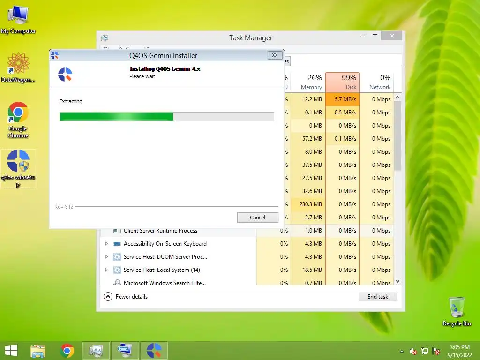Click the 5.7 MB/s disk value
Screen dimensions: 480x360
pos(342,99)
